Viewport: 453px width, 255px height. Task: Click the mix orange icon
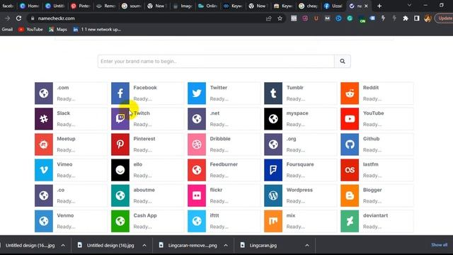coord(273,221)
